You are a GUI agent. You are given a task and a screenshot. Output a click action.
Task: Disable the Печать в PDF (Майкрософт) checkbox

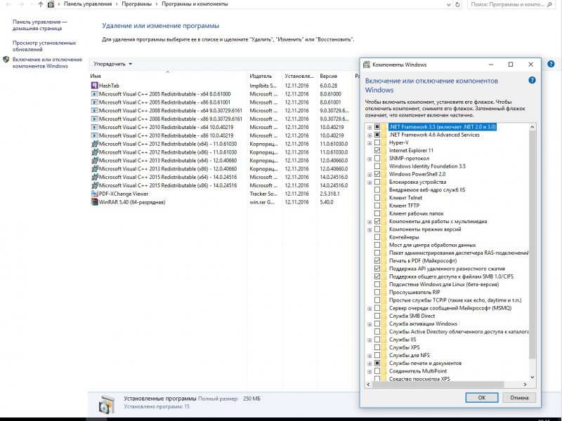tap(377, 260)
